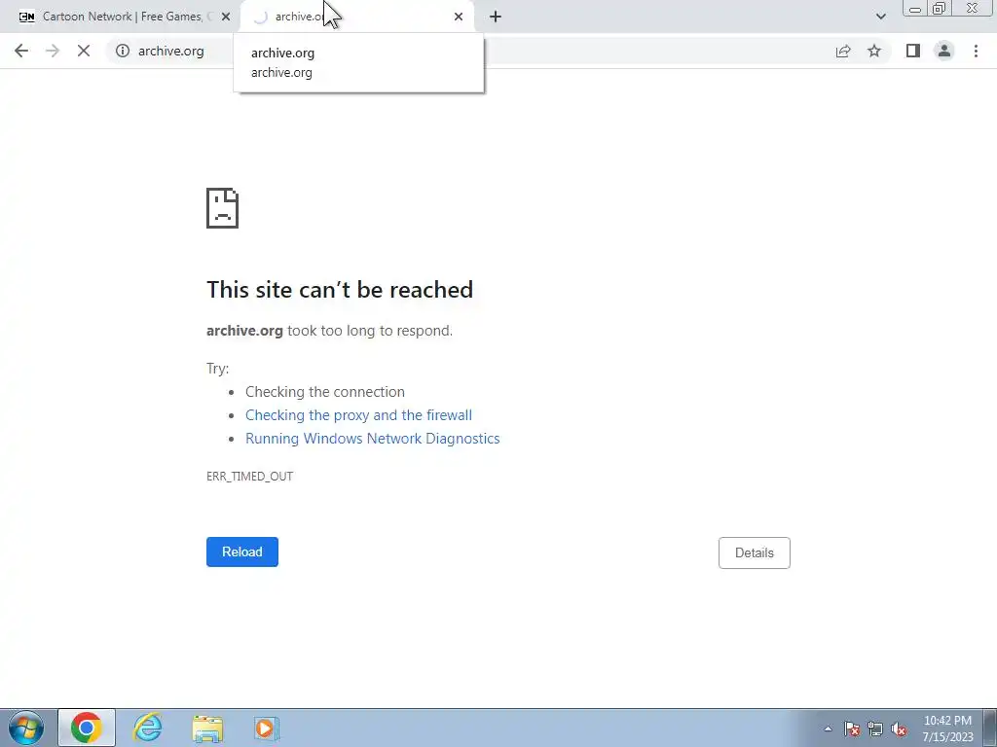
Task: Open the Chrome profile menu
Action: [944, 51]
